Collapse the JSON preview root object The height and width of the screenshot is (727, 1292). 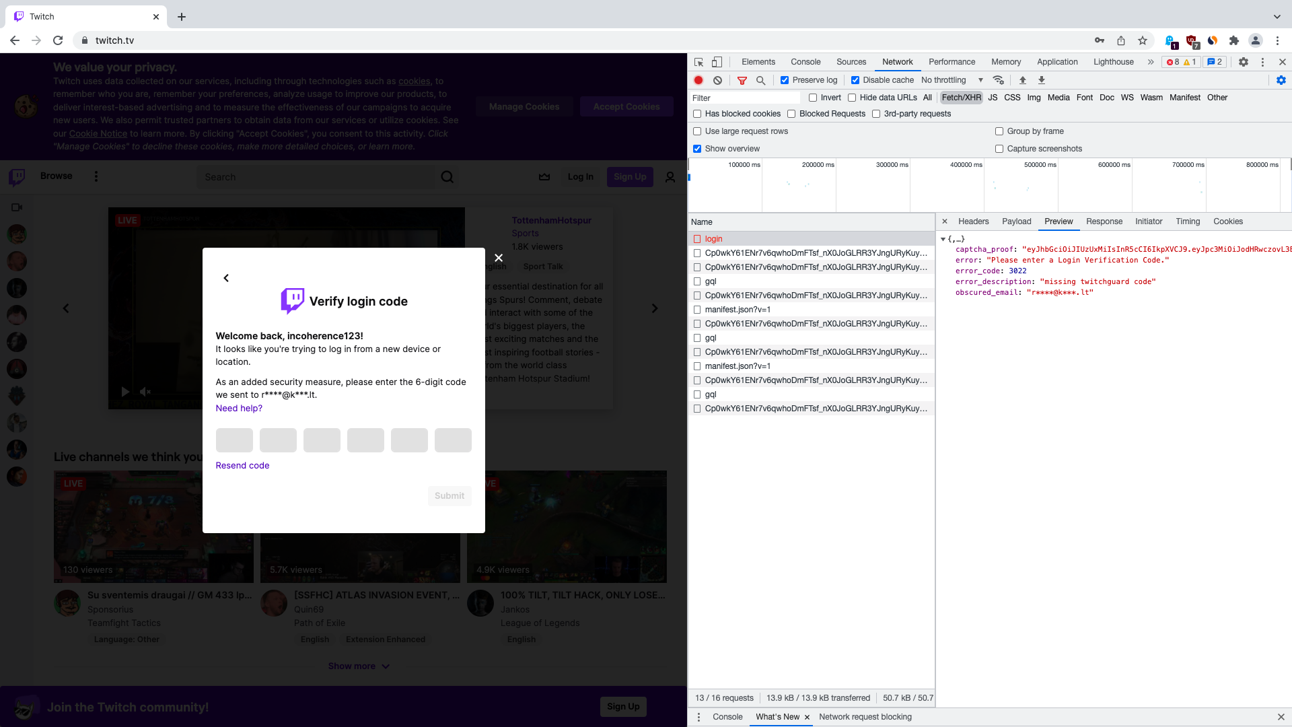pyautogui.click(x=943, y=239)
